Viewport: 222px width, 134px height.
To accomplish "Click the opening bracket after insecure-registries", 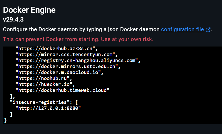I will (77, 102).
